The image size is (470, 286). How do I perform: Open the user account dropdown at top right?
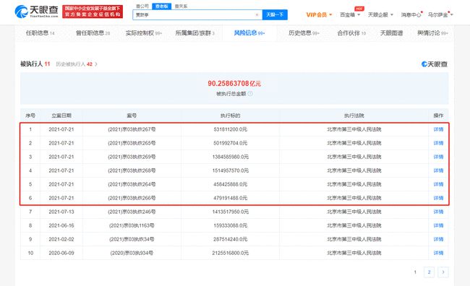click(440, 14)
